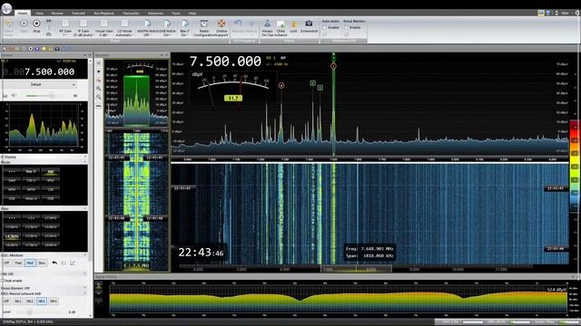Switch to the Rec/Playback ribbon tab
Viewport: 581px width, 326px height.
(103, 13)
